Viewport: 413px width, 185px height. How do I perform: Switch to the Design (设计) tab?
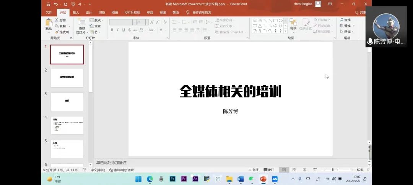pyautogui.click(x=89, y=12)
